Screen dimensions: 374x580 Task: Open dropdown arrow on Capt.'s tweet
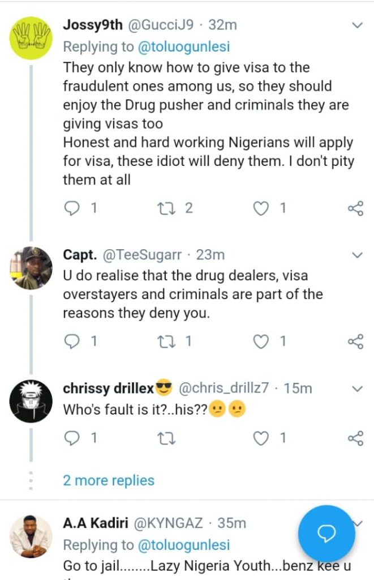[357, 255]
